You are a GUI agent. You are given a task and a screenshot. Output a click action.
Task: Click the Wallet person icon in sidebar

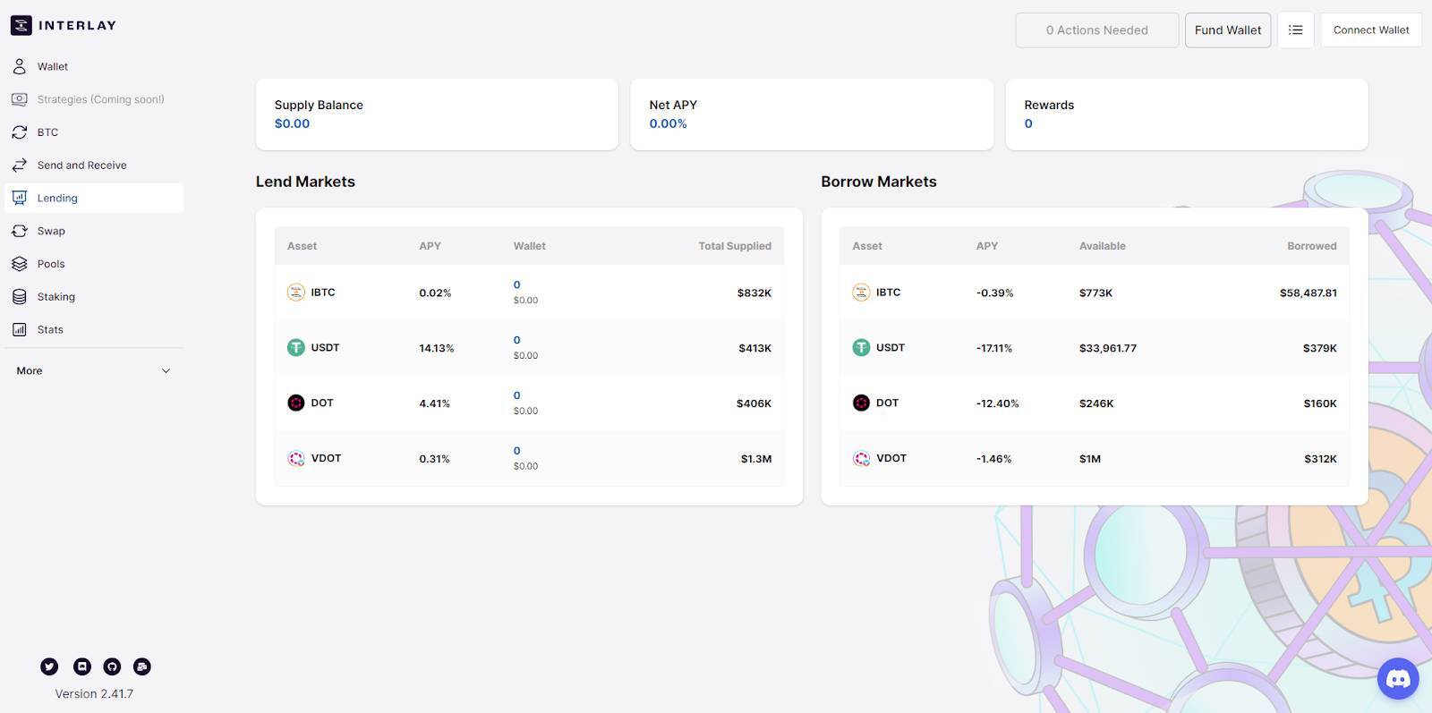(20, 66)
